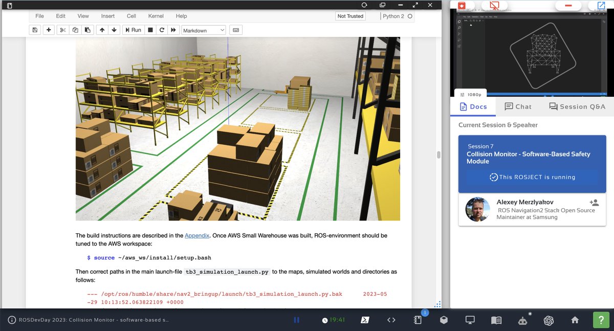
Task: Toggle the Jupyter notebook icon in the bottom bar
Action: 418,320
